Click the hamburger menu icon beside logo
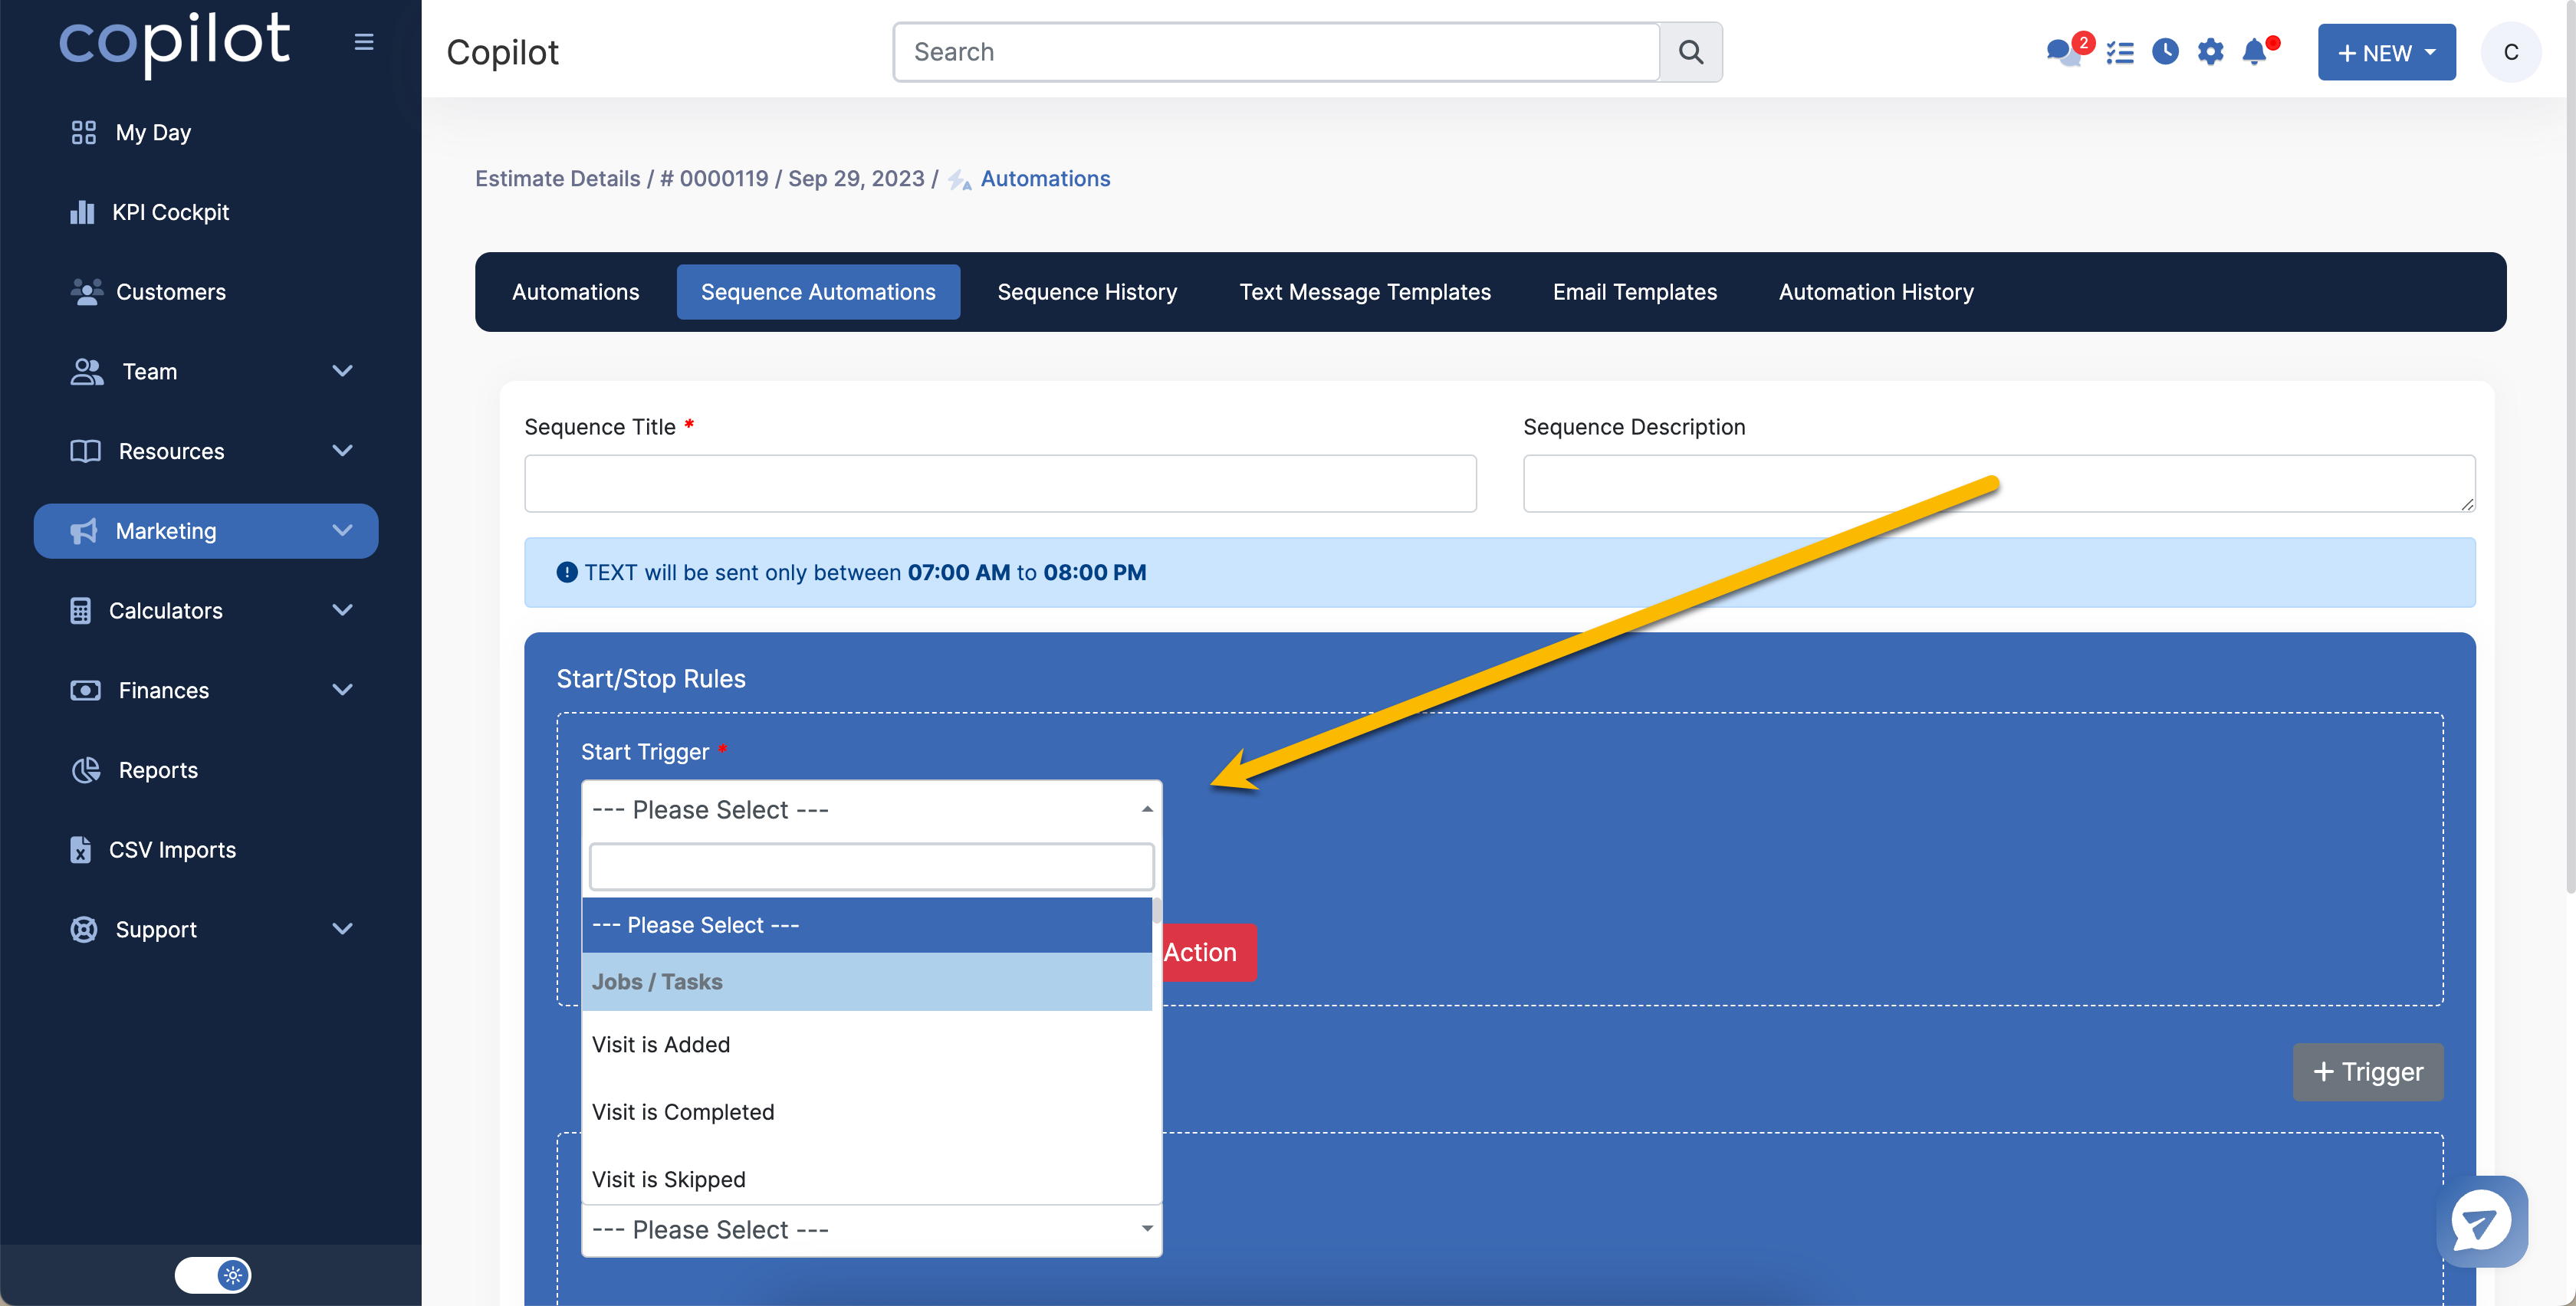 (x=364, y=42)
